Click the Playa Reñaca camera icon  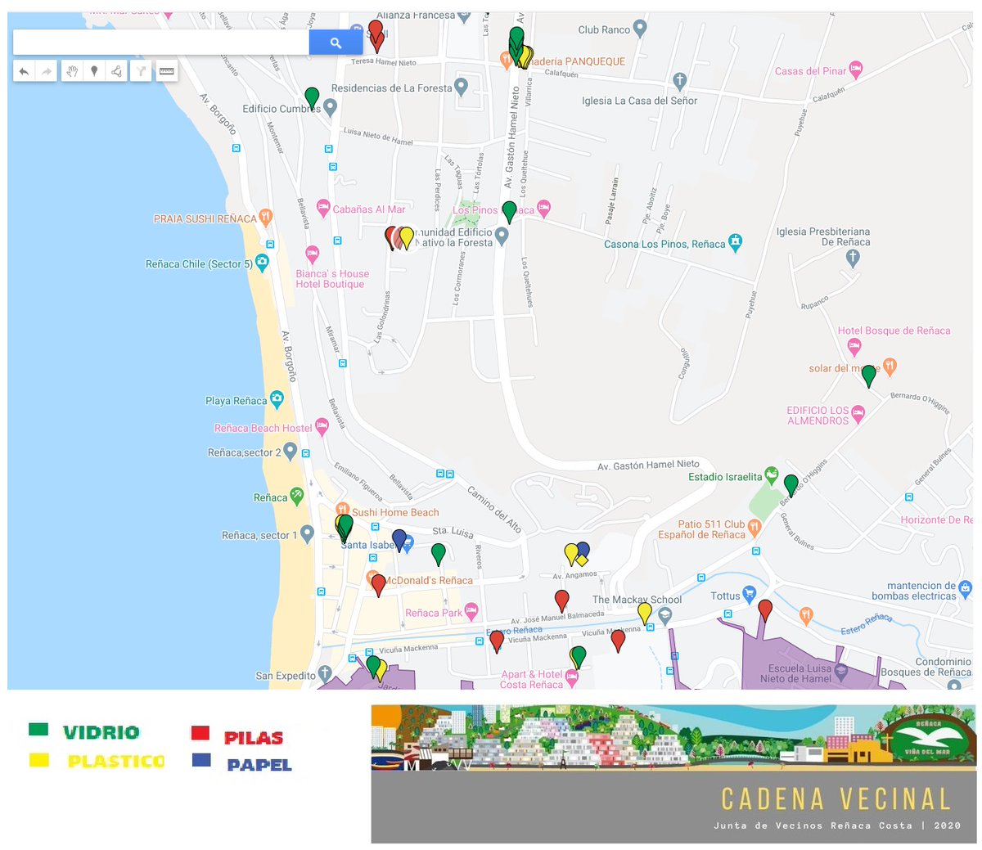(277, 399)
